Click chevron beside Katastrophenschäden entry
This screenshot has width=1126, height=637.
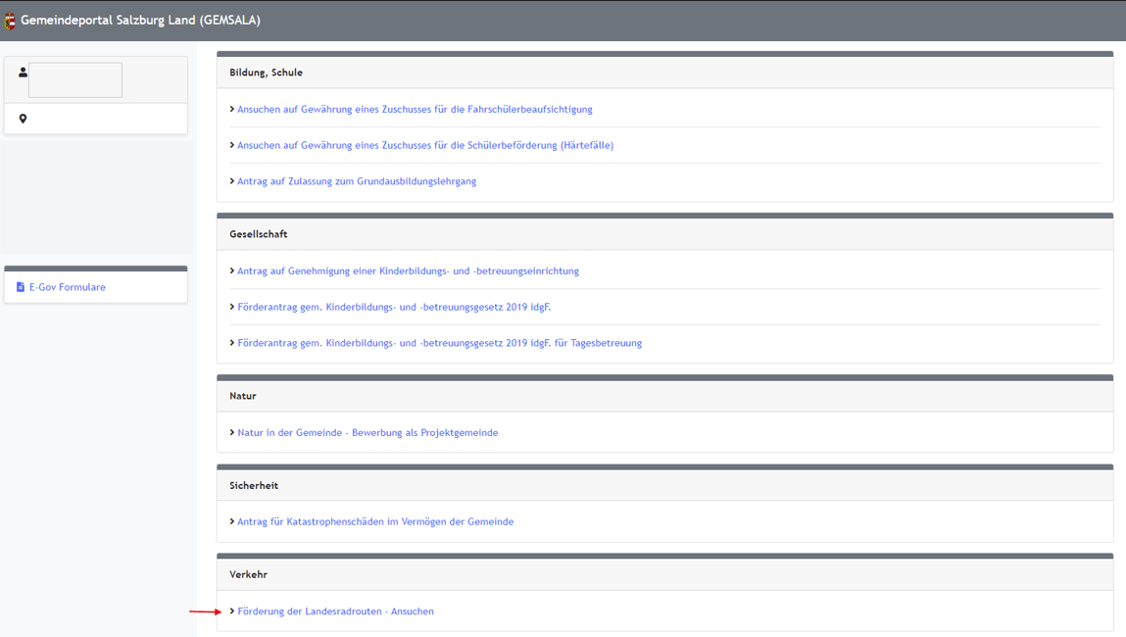232,522
